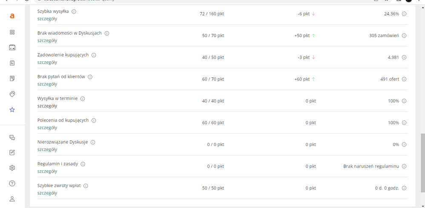
Task: Open the settings gear icon in sidebar
Action: [12, 168]
